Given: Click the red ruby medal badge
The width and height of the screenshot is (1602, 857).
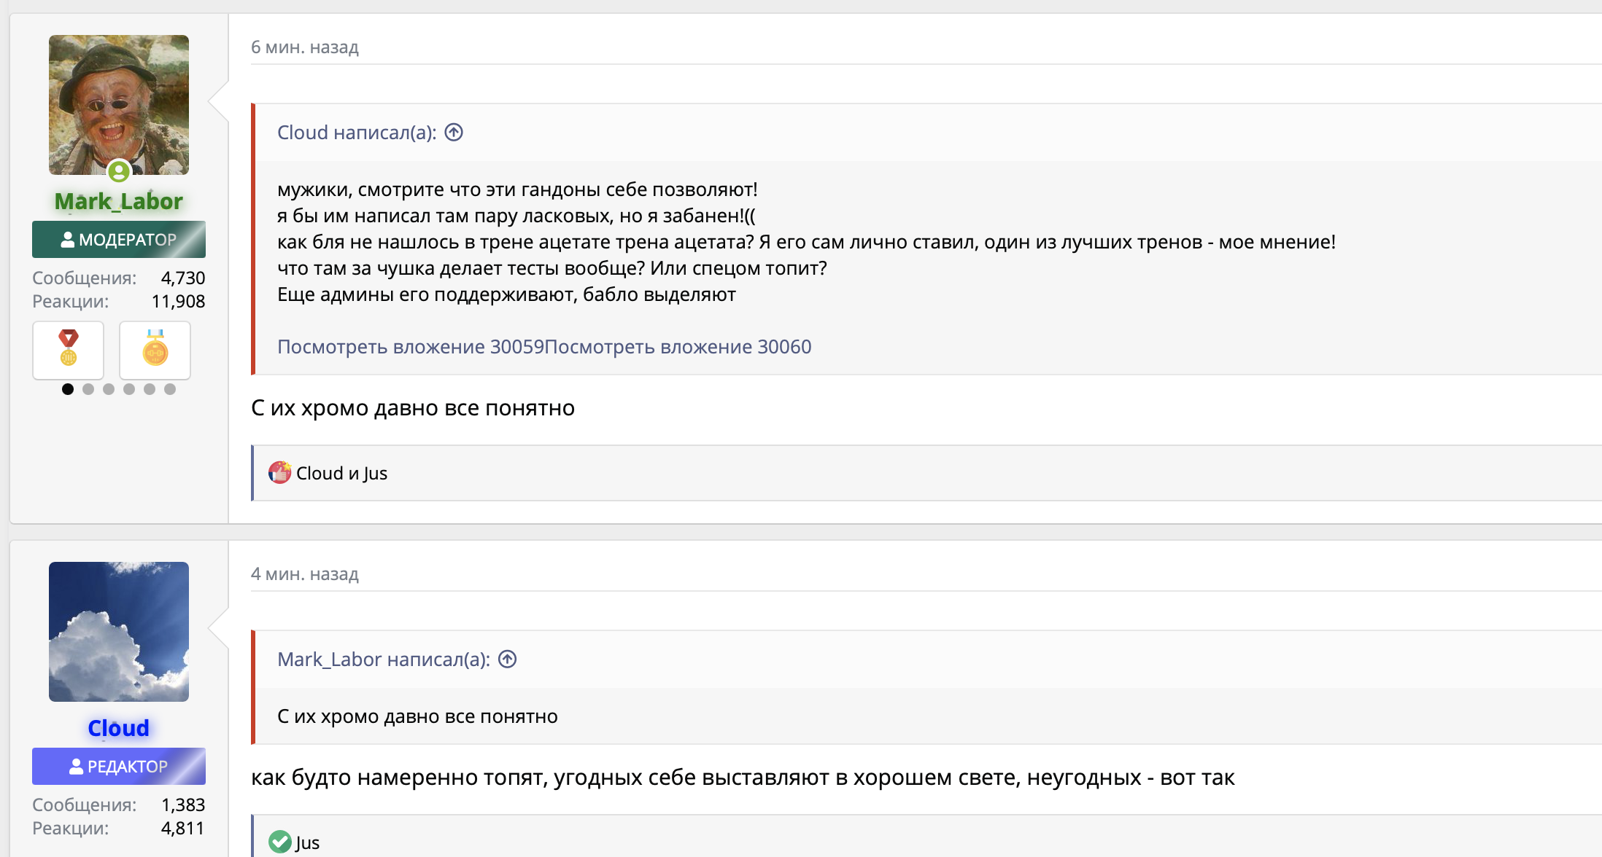Looking at the screenshot, I should pos(68,350).
